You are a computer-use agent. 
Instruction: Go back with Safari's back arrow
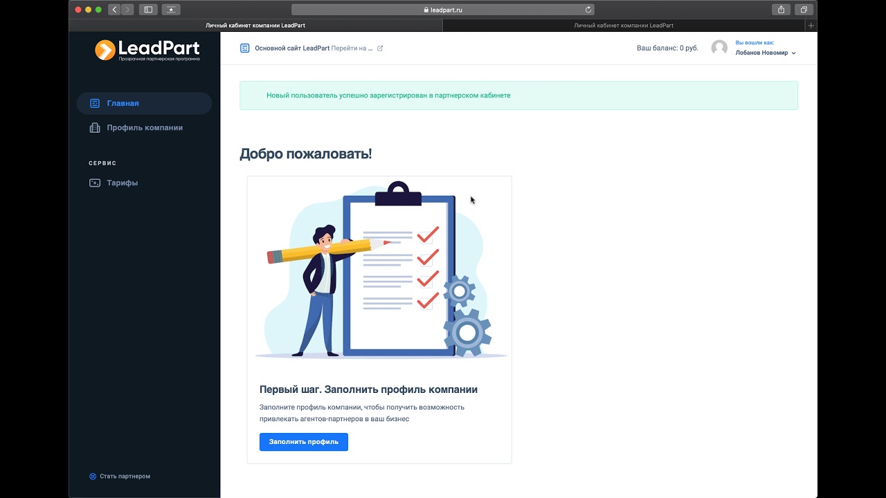click(x=114, y=10)
